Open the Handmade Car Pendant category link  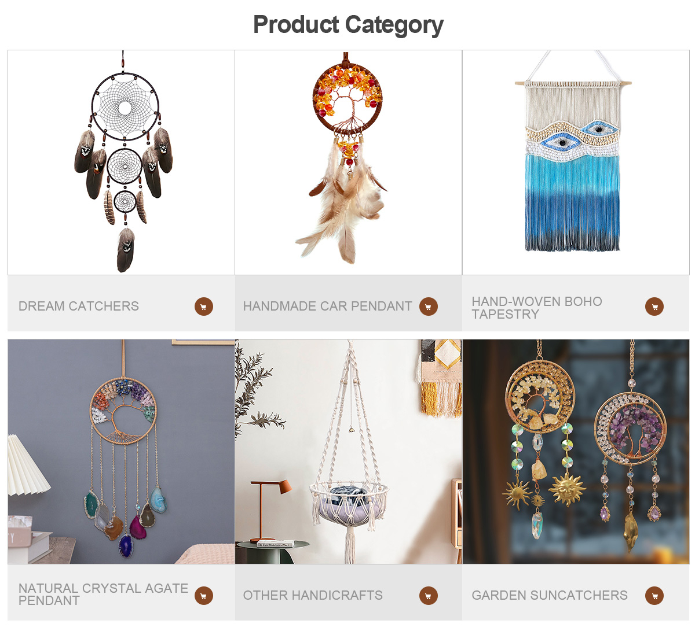(327, 307)
